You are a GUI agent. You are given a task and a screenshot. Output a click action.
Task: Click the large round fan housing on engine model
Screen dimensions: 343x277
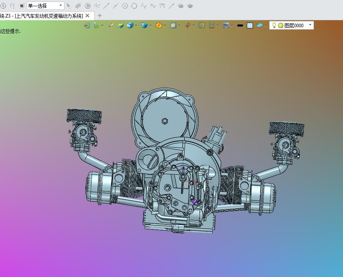point(165,118)
